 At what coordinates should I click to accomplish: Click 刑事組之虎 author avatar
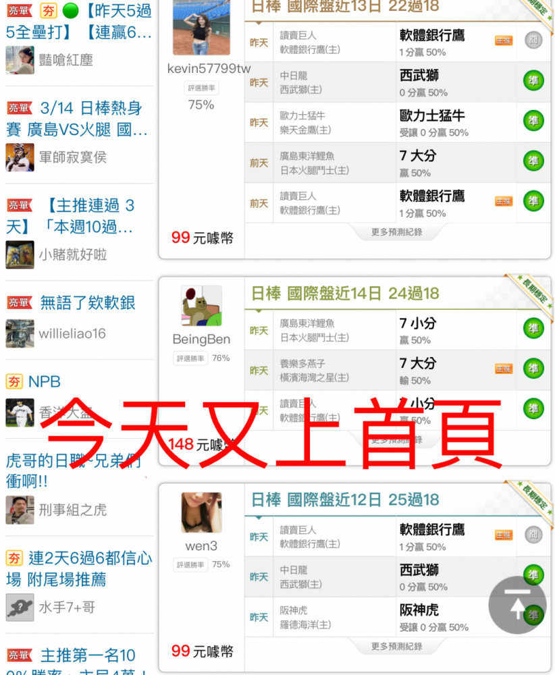(20, 510)
